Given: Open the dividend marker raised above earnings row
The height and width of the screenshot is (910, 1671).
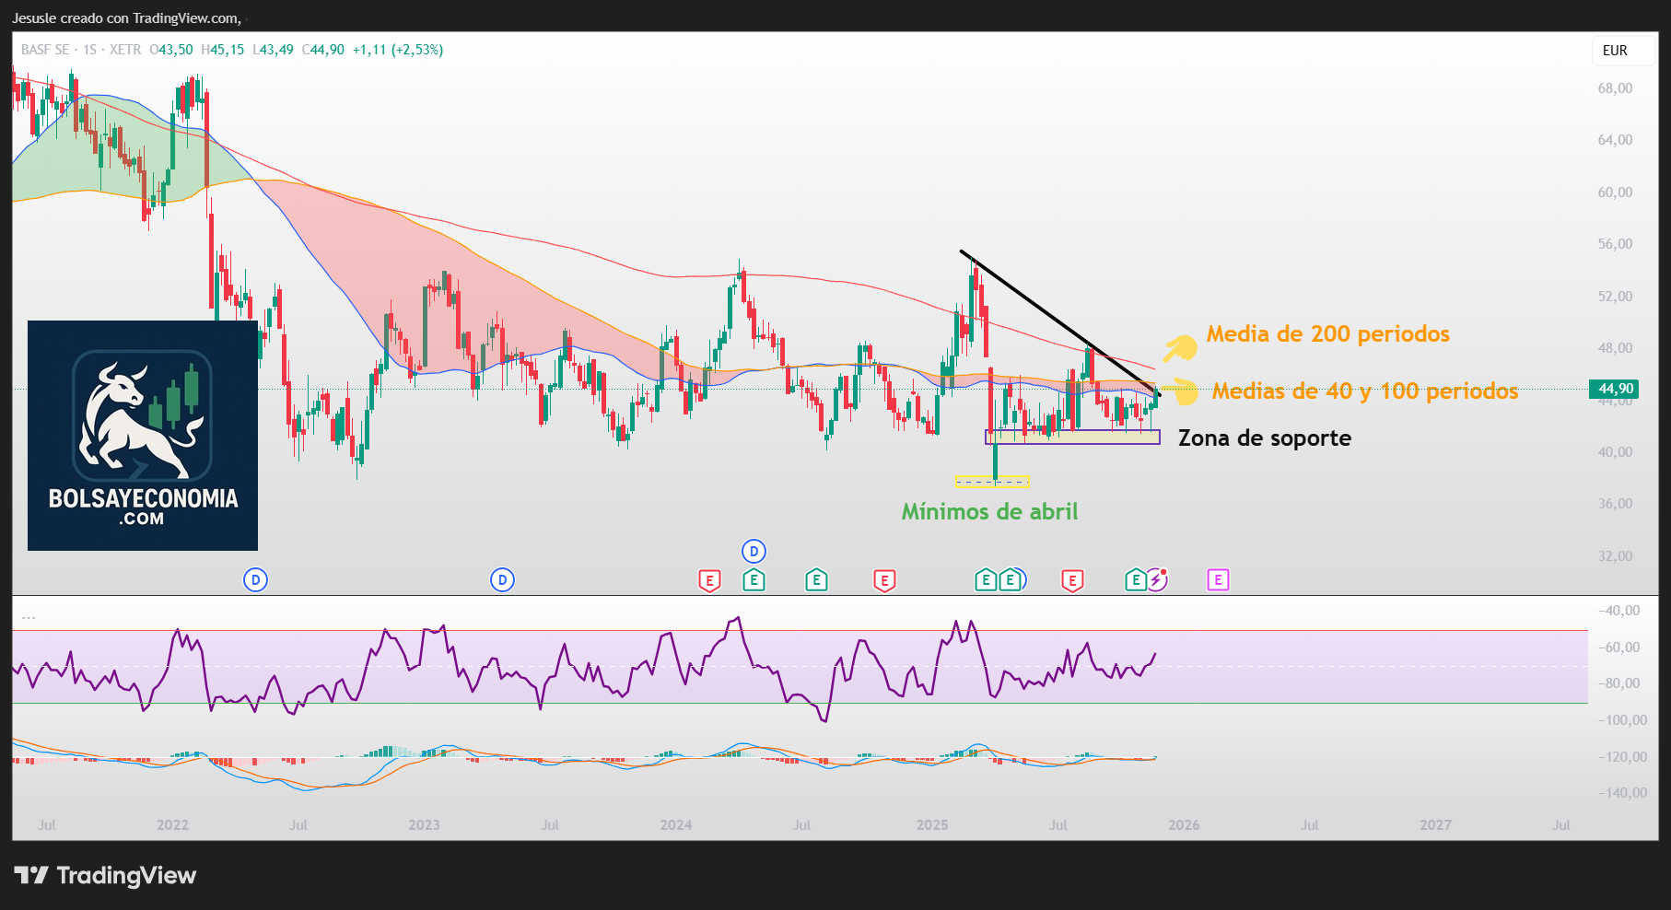Looking at the screenshot, I should click(754, 552).
